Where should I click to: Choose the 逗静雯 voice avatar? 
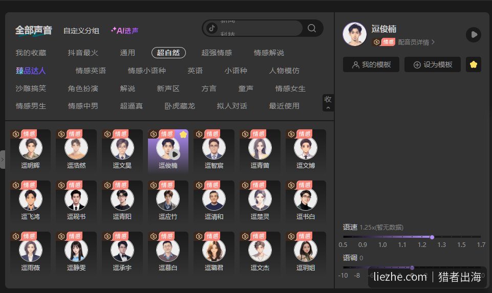coord(76,250)
